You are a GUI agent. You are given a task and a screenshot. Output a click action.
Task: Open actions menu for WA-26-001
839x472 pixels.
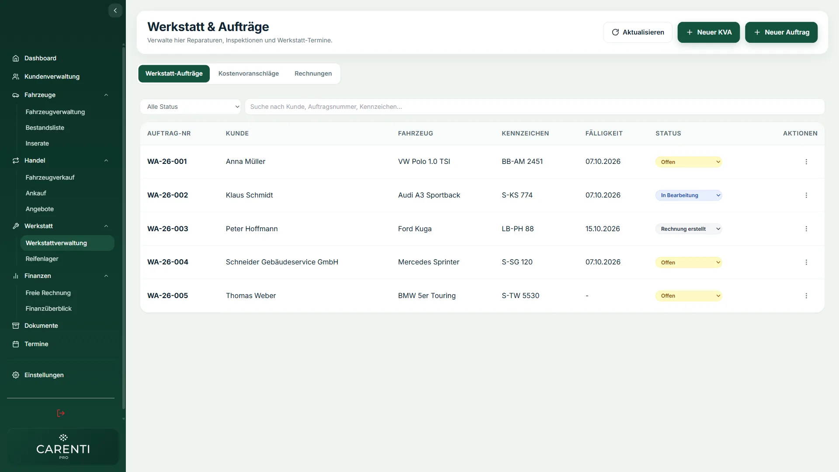tap(806, 162)
